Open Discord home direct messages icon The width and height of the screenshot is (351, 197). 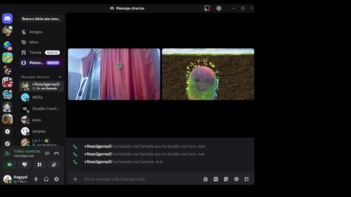(7, 19)
